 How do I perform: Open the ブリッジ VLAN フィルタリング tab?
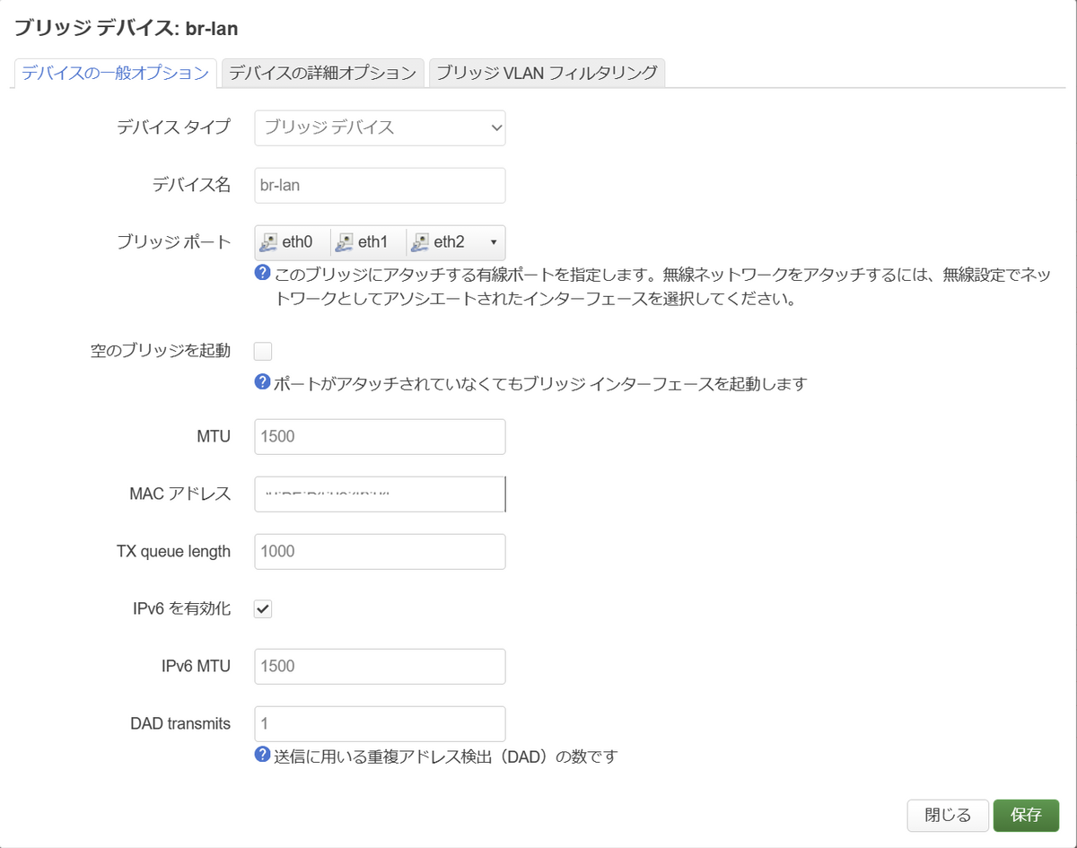pos(548,74)
